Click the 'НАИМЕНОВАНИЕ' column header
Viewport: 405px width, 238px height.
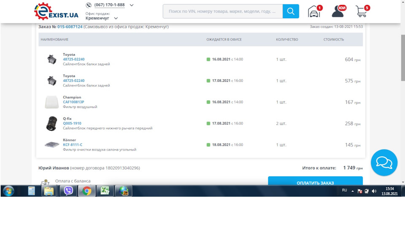coord(54,40)
